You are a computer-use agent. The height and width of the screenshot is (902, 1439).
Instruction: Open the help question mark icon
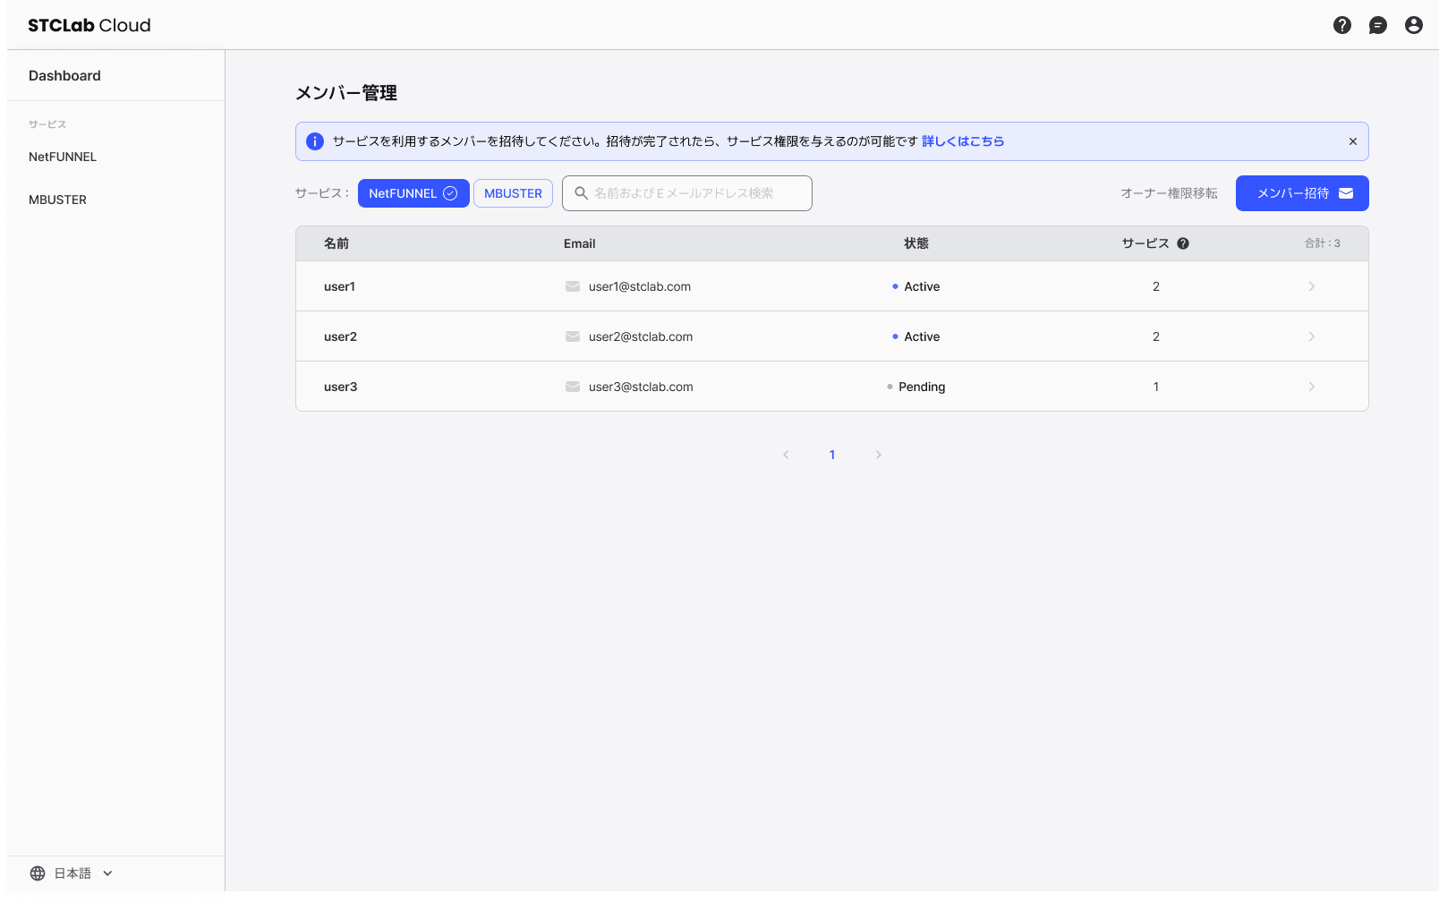(1341, 25)
